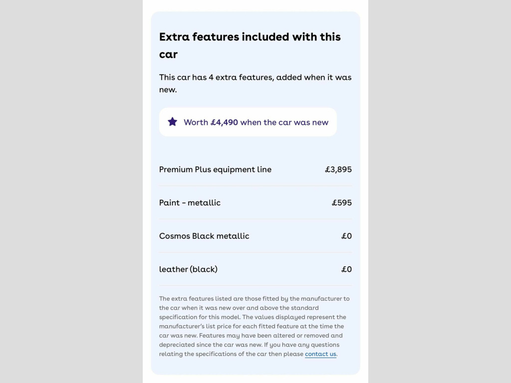Click the Worth £4,490 value badge
The width and height of the screenshot is (511, 383).
click(x=248, y=122)
